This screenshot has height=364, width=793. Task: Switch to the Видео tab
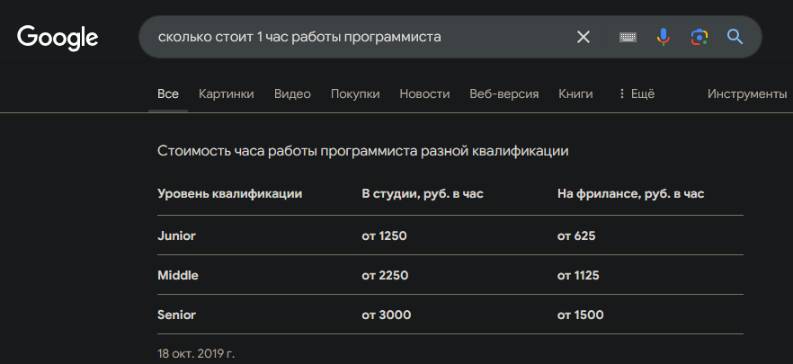pos(292,94)
